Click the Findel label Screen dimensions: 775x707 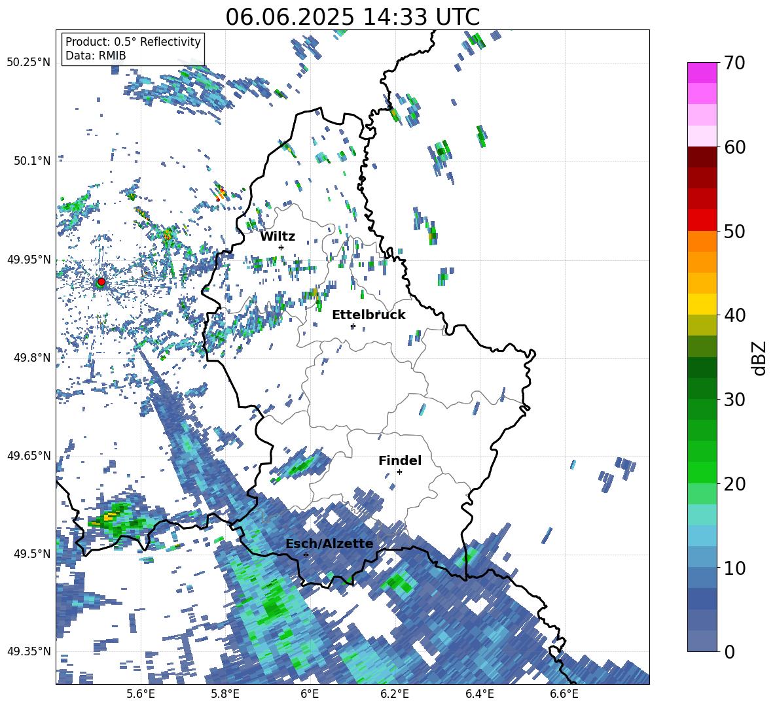coord(400,460)
